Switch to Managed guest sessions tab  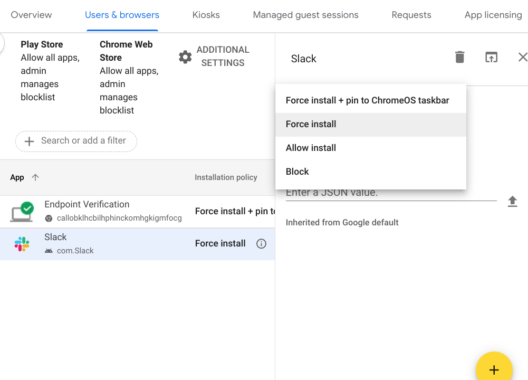(306, 15)
